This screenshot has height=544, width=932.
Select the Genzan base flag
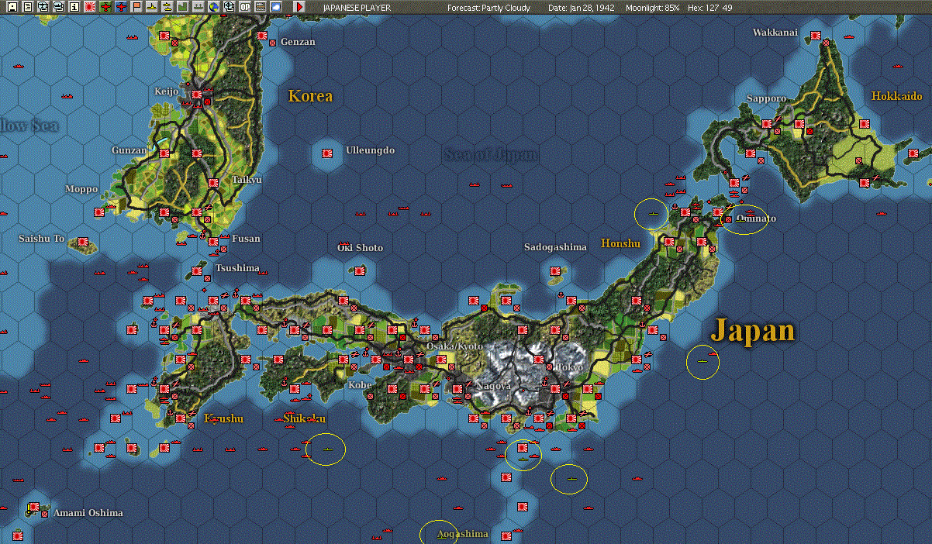[x=262, y=36]
